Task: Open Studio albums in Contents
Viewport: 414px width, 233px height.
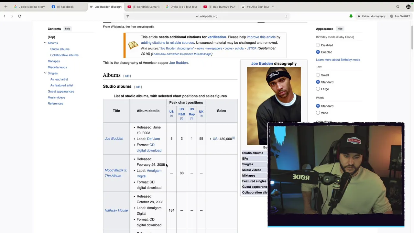Action: coord(60,49)
